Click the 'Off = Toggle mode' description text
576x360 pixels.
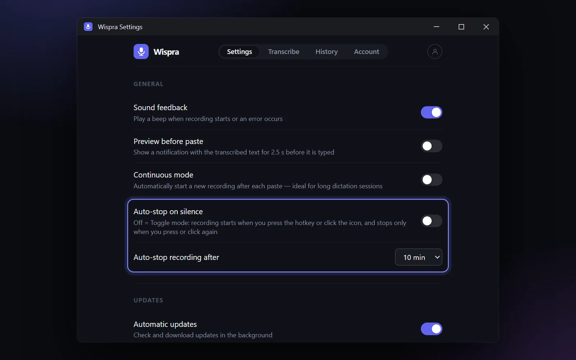[x=270, y=227]
